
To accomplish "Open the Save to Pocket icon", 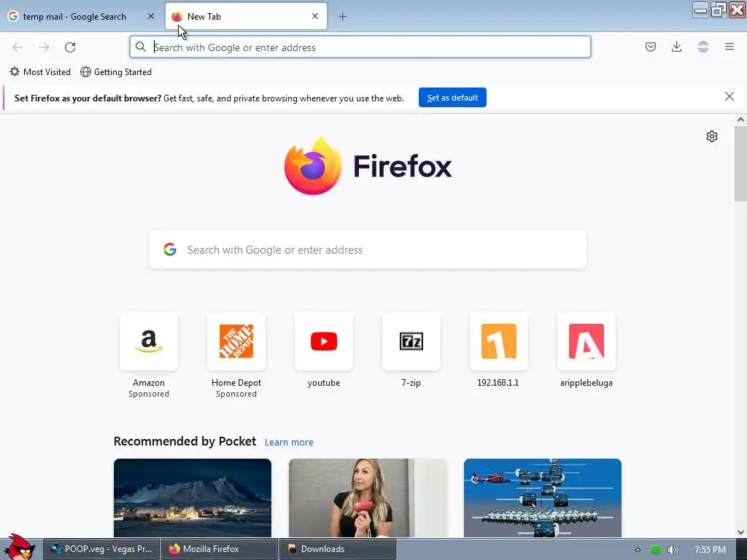I will pos(651,47).
